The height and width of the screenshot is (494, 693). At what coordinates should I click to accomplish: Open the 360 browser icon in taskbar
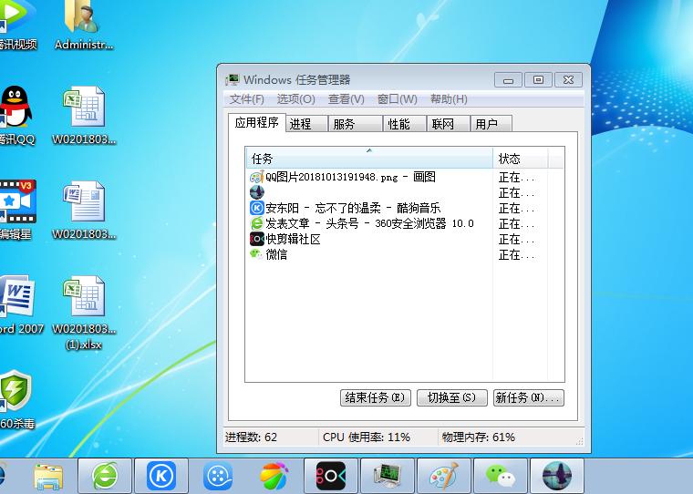[x=106, y=475]
